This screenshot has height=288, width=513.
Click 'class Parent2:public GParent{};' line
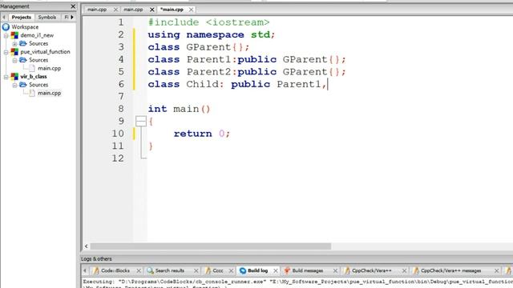[x=247, y=72]
